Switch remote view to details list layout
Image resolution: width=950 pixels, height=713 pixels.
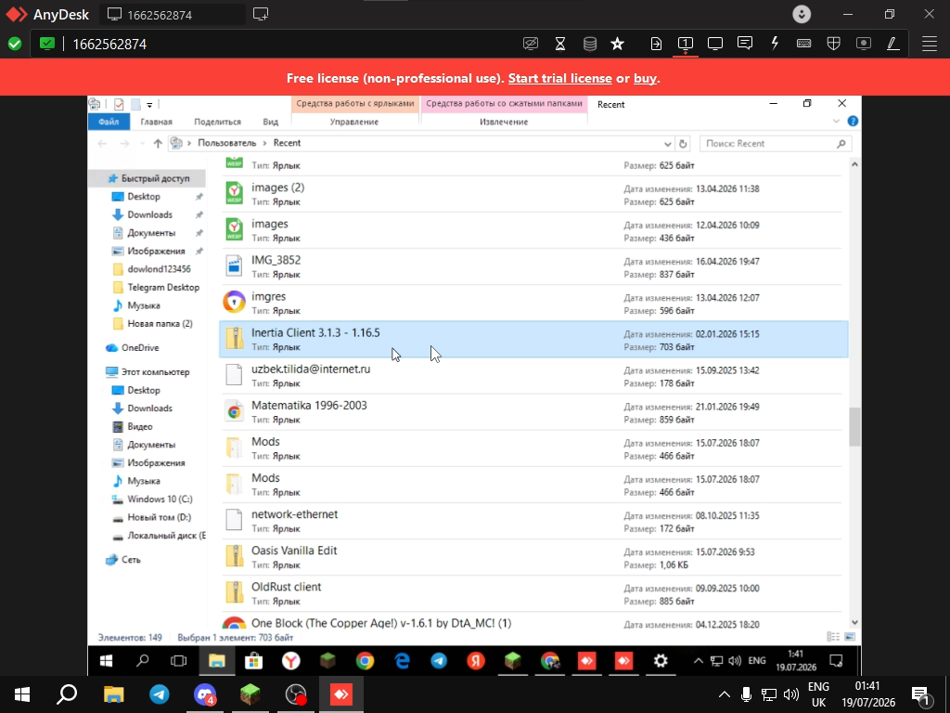tap(834, 637)
